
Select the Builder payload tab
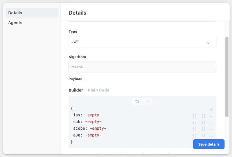[76, 90]
